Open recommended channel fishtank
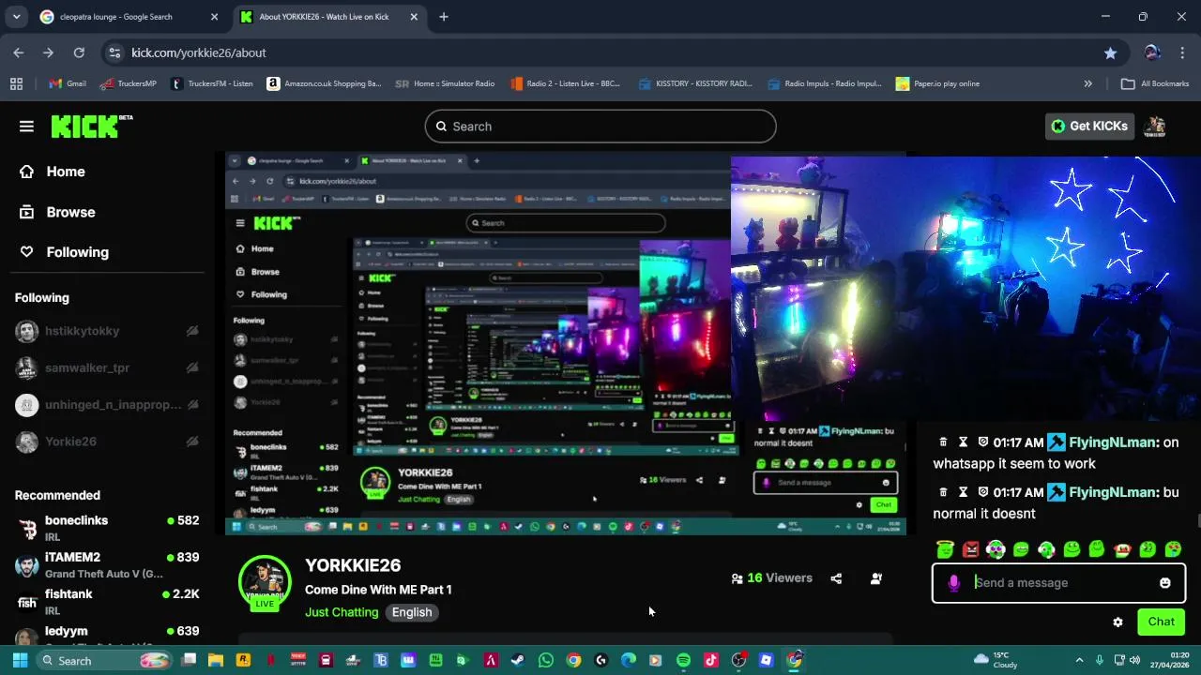 click(107, 602)
